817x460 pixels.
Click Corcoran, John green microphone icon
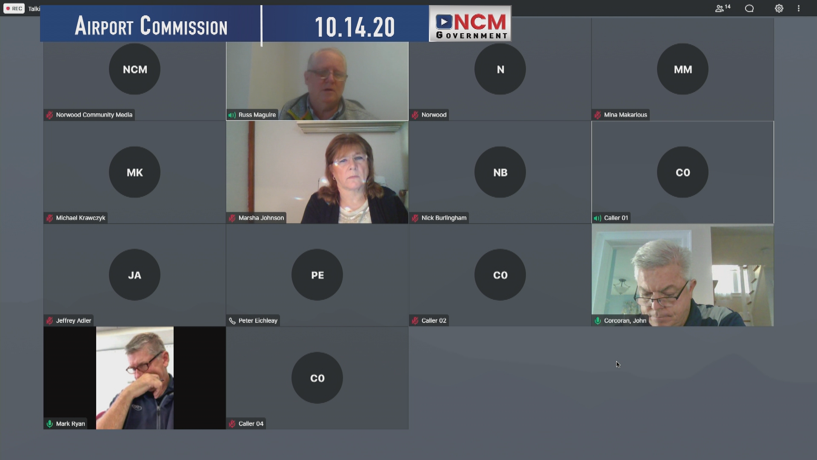point(598,321)
